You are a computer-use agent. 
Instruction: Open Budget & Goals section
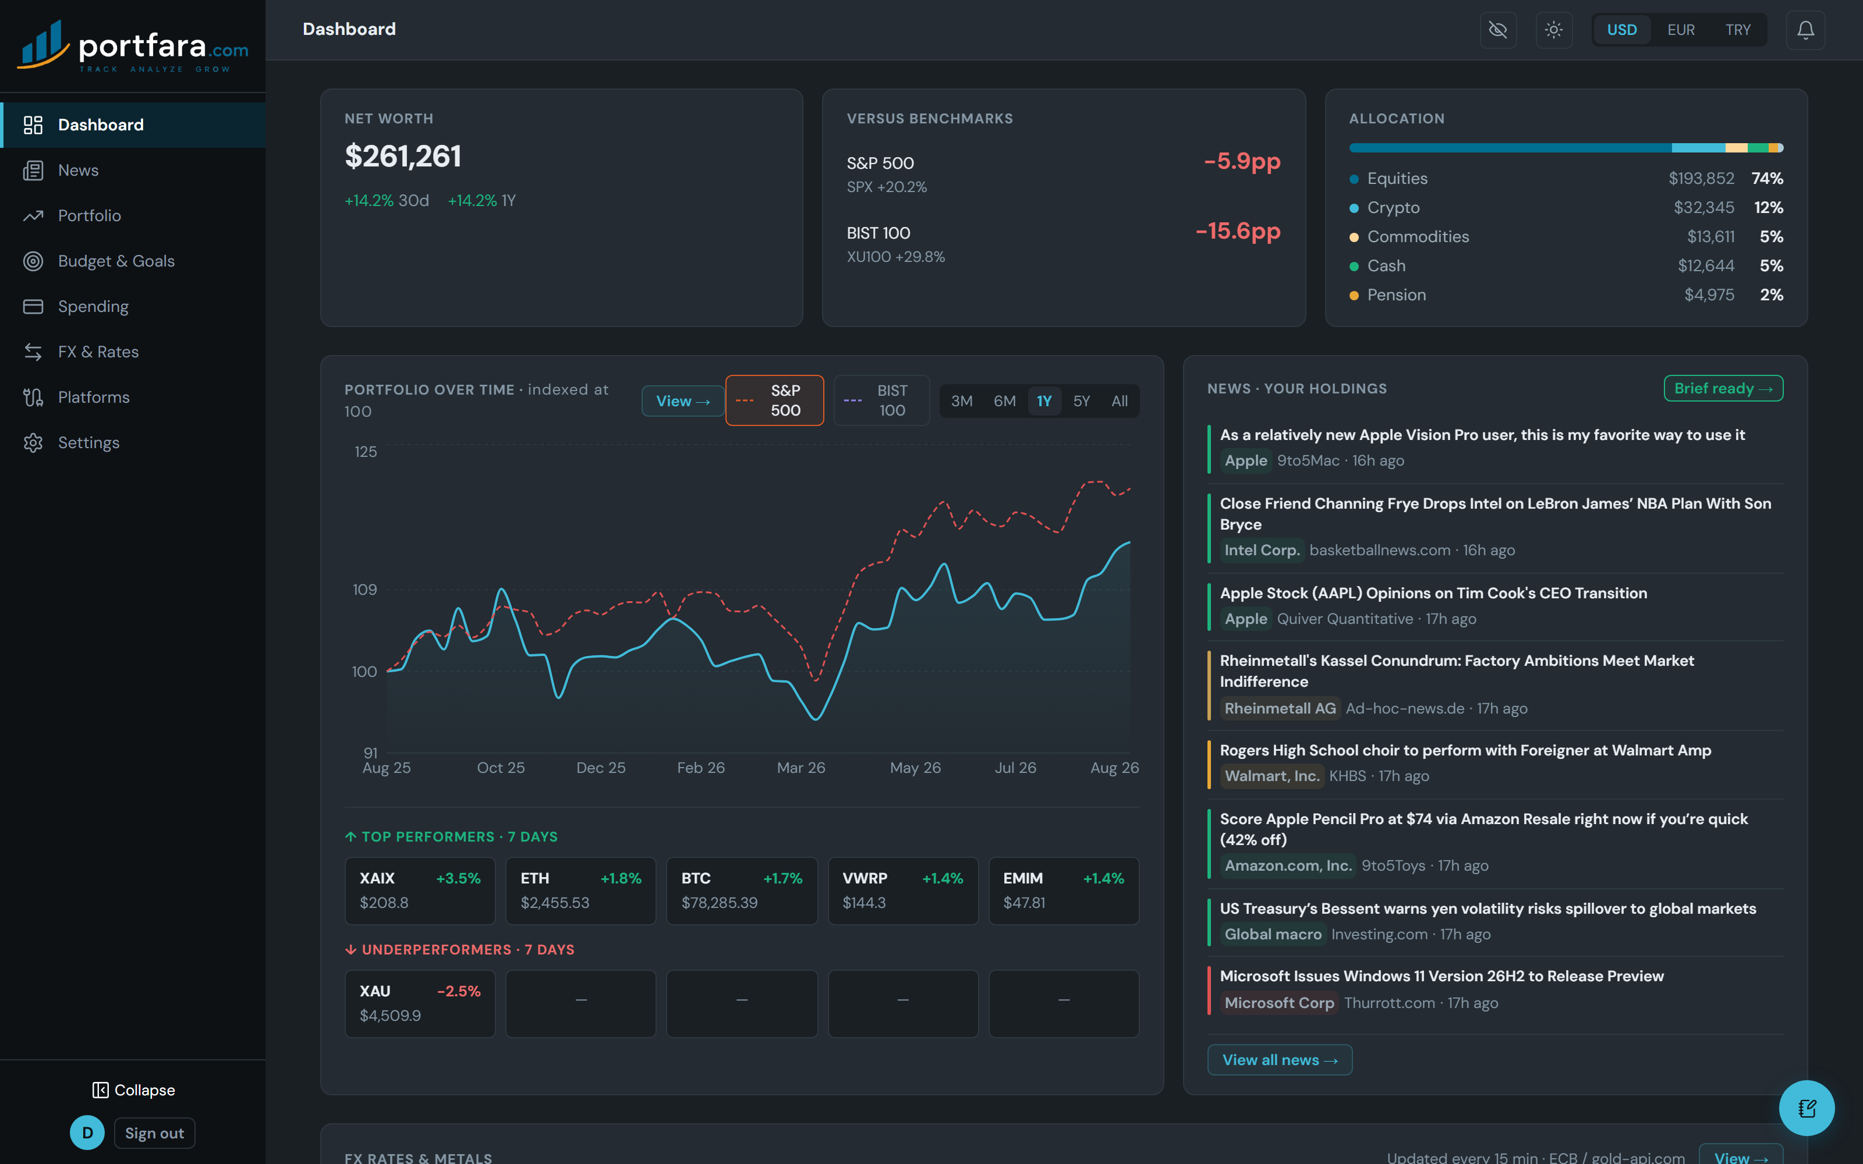(132, 261)
